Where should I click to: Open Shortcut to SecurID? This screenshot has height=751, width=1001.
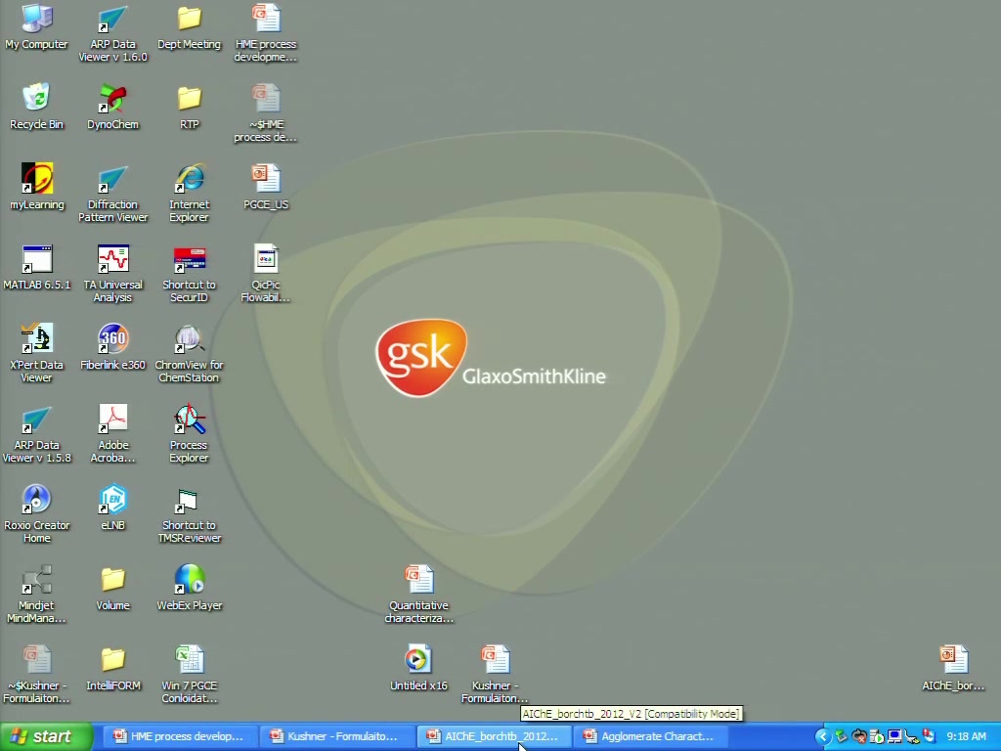coord(189,274)
